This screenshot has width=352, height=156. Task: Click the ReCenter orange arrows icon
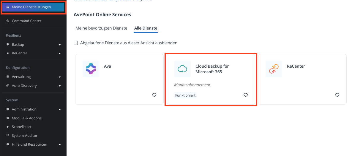[x=274, y=69]
